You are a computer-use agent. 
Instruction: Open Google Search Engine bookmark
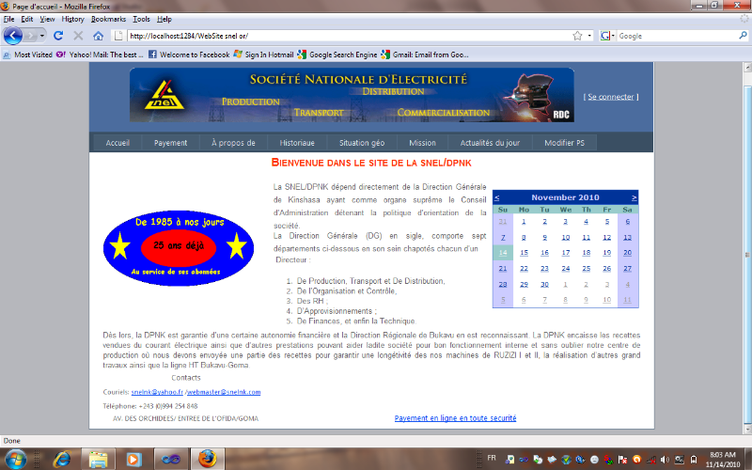[337, 55]
